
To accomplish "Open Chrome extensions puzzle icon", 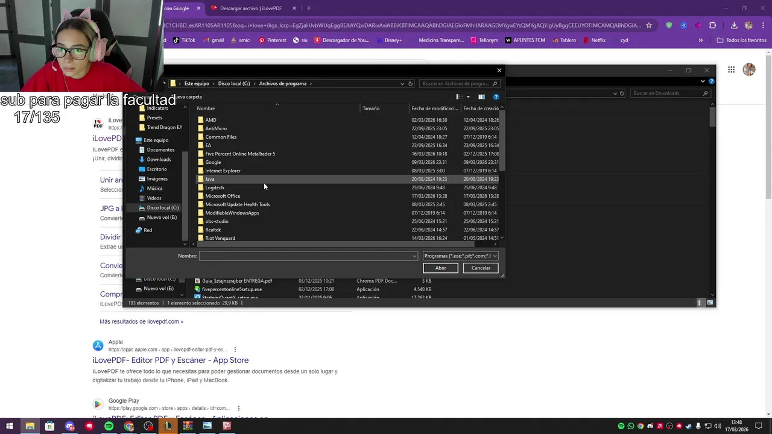I will [x=712, y=25].
